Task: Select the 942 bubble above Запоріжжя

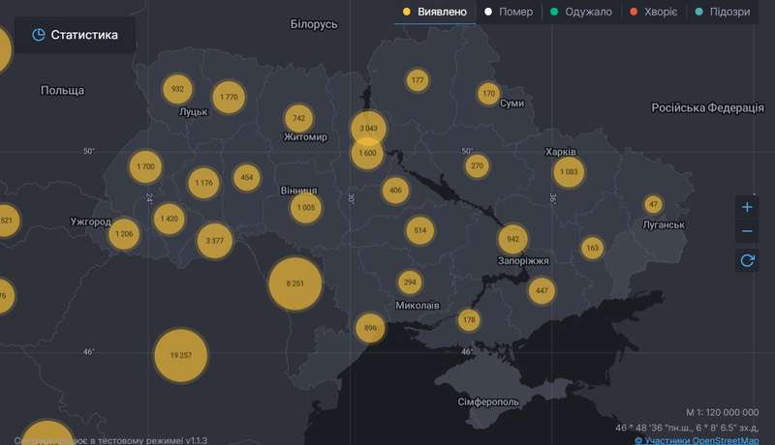Action: (x=512, y=239)
